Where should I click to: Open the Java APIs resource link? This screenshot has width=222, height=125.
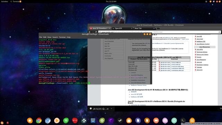(x=200, y=49)
